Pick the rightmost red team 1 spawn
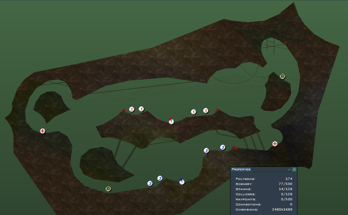Image resolution: width=348 pixels, height=215 pixels. 206,111
